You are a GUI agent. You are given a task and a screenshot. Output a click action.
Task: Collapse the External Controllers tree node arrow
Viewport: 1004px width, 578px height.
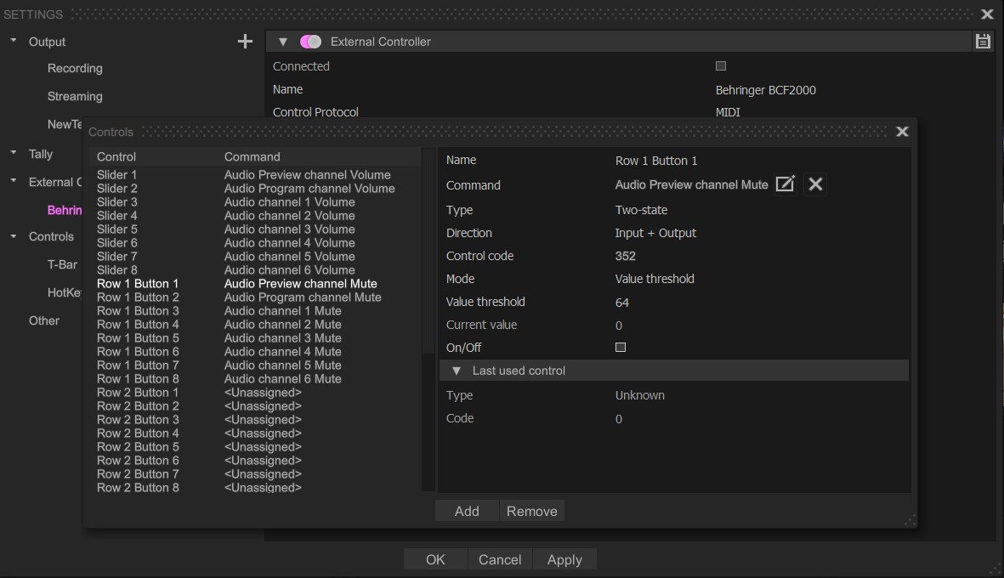(14, 181)
